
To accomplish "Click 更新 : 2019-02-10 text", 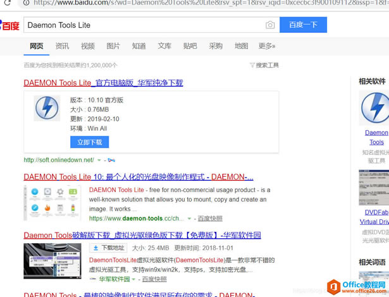I will pyautogui.click(x=94, y=119).
